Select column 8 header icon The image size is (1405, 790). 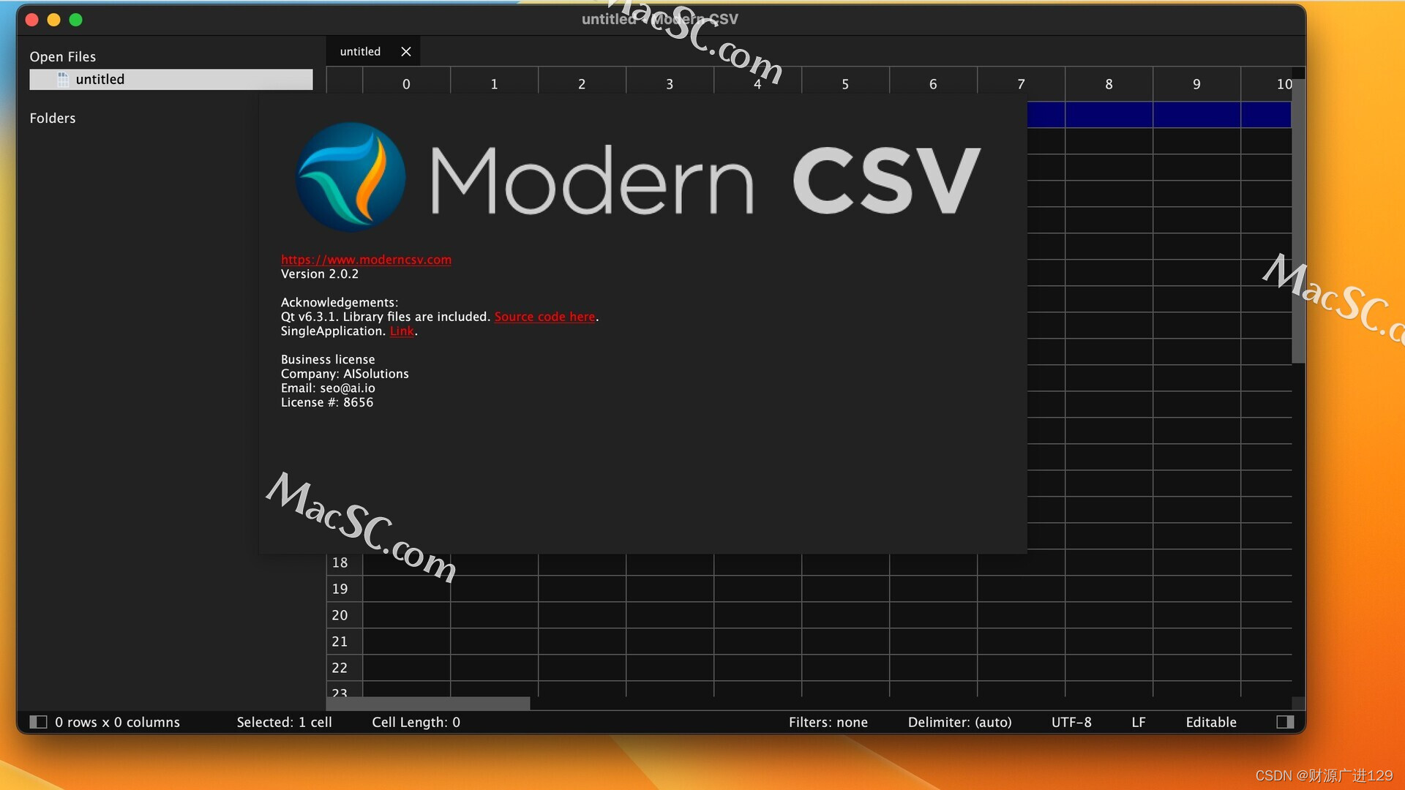pyautogui.click(x=1108, y=84)
